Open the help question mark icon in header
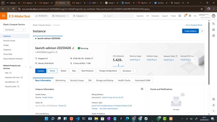 click(x=190, y=16)
